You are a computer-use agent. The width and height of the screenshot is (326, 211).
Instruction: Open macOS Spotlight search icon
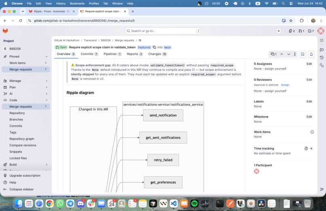click(x=283, y=4)
